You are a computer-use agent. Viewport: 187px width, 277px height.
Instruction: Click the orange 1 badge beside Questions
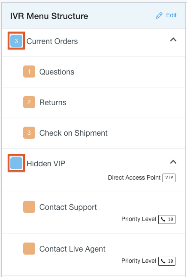(29, 72)
